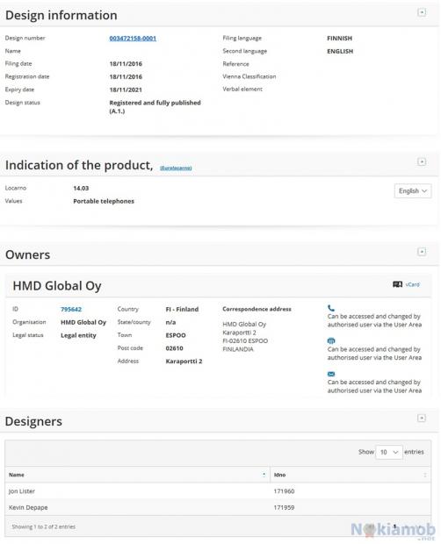
Task: Sort designers by Name column
Action: tap(138, 475)
